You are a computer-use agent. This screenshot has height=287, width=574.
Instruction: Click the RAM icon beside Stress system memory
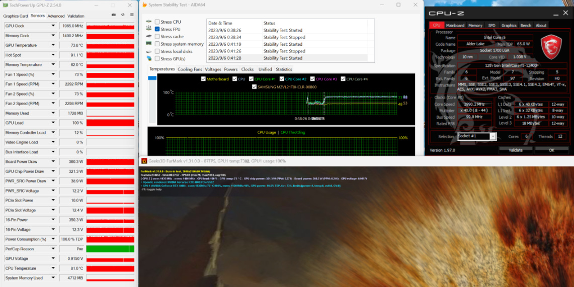148,44
